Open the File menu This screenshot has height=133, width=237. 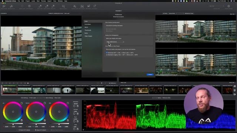click(x=19, y=1)
